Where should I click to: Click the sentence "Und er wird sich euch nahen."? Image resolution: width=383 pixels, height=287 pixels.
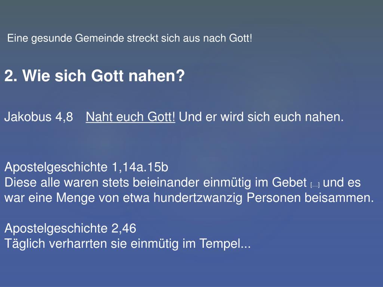(261, 117)
